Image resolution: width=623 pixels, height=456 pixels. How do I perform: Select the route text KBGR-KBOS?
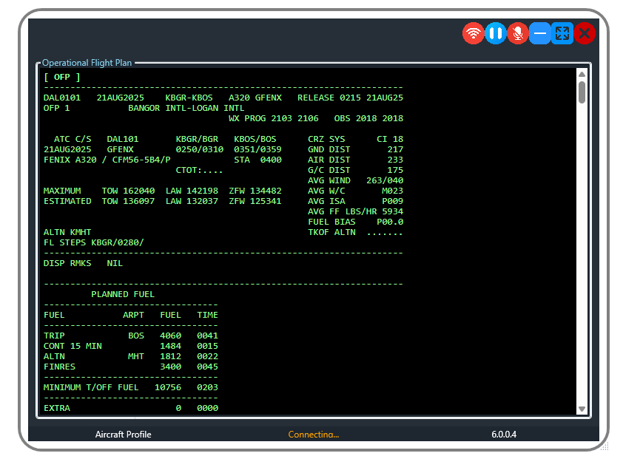click(189, 98)
